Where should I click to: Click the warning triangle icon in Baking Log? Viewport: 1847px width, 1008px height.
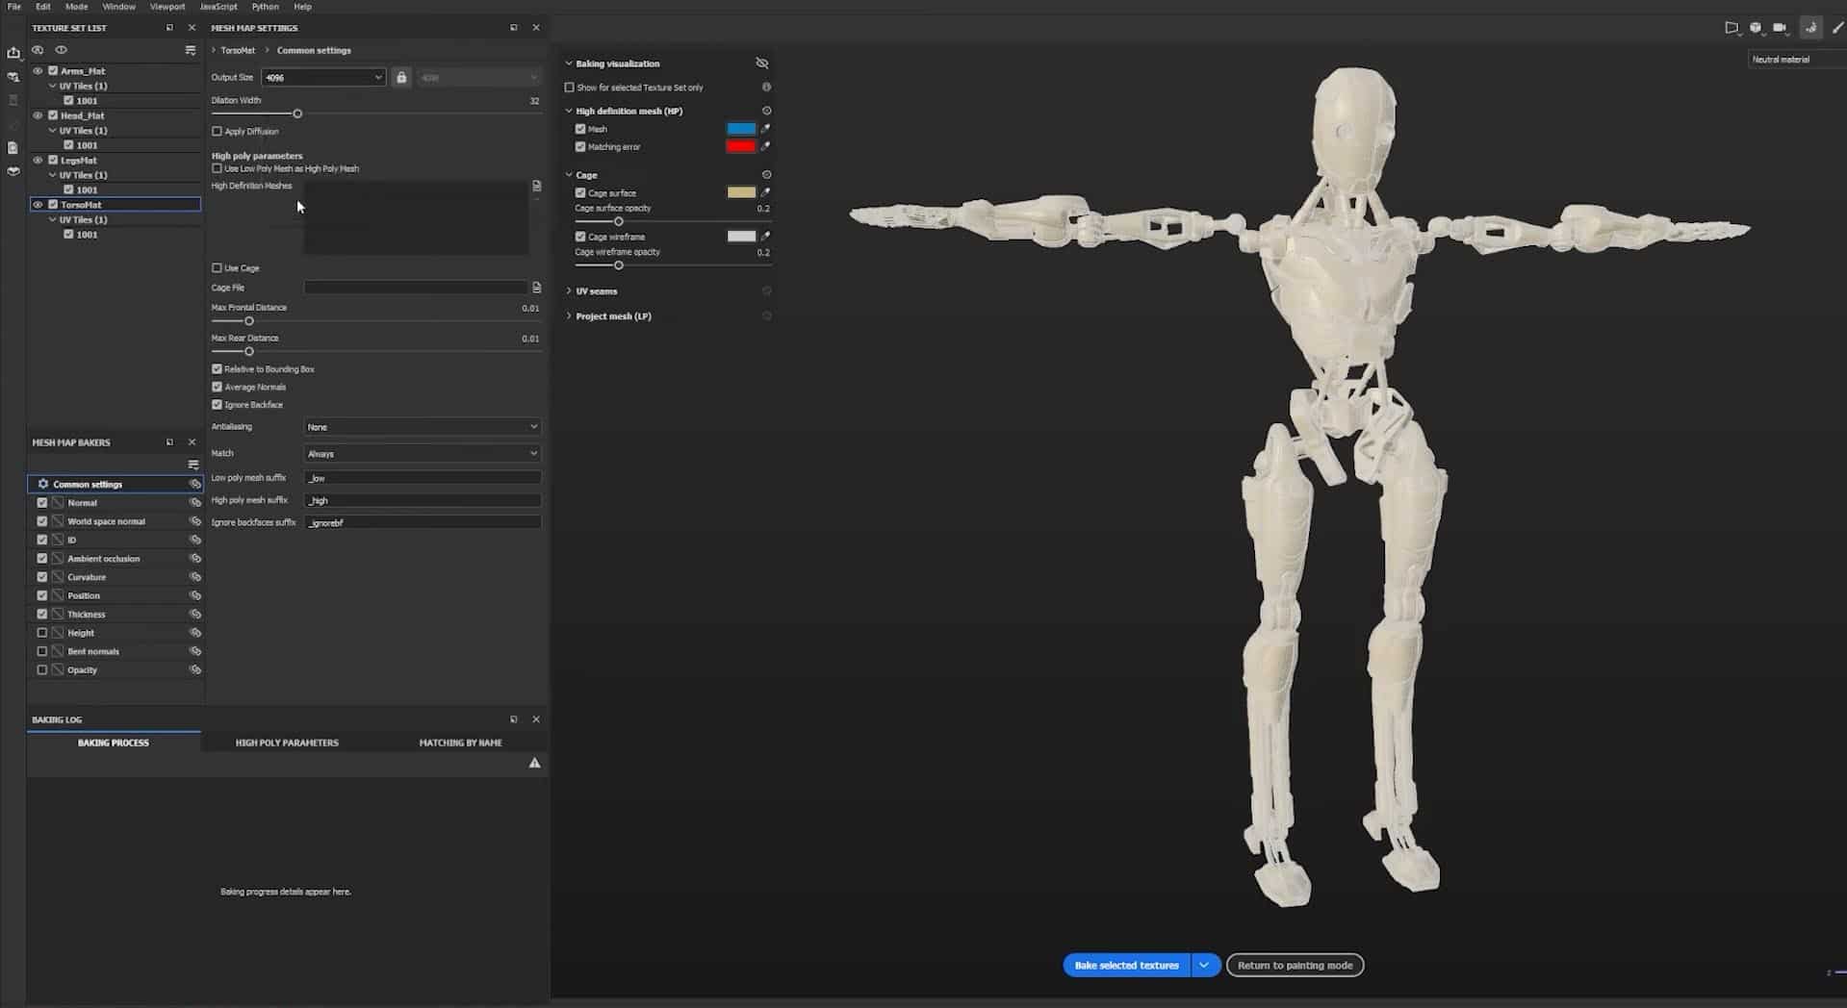[534, 763]
